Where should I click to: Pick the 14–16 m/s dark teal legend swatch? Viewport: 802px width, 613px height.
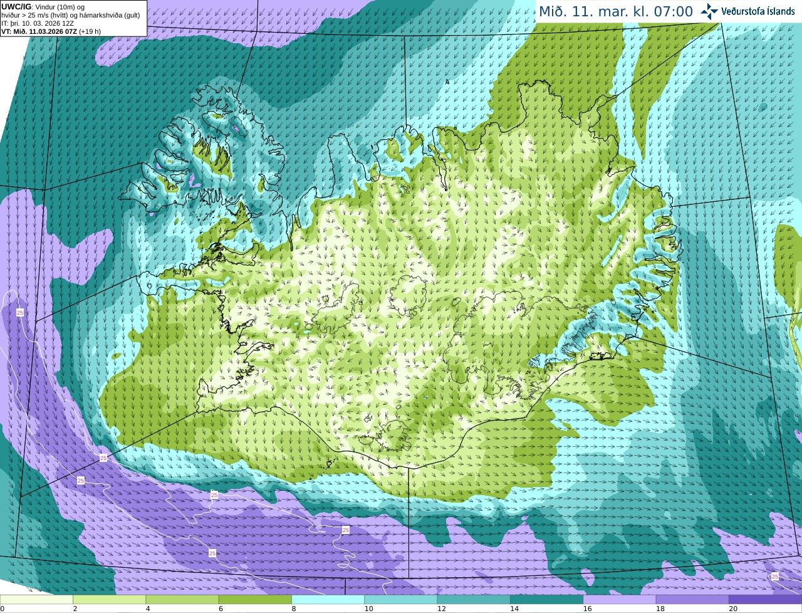546,600
